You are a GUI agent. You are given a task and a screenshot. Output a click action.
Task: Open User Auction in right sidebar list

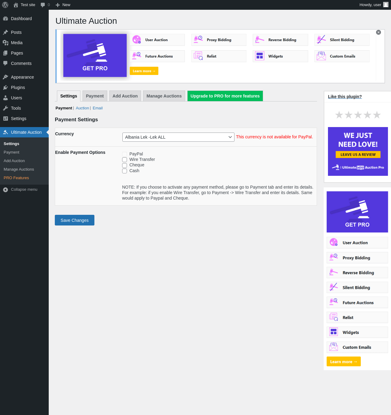(x=358, y=243)
